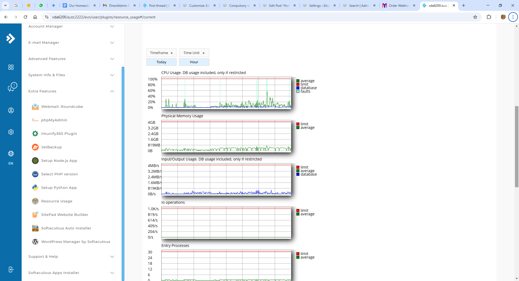Close the Post thread browser tab

[175, 5]
